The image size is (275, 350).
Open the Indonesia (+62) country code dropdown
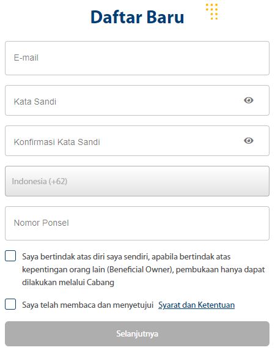click(137, 181)
